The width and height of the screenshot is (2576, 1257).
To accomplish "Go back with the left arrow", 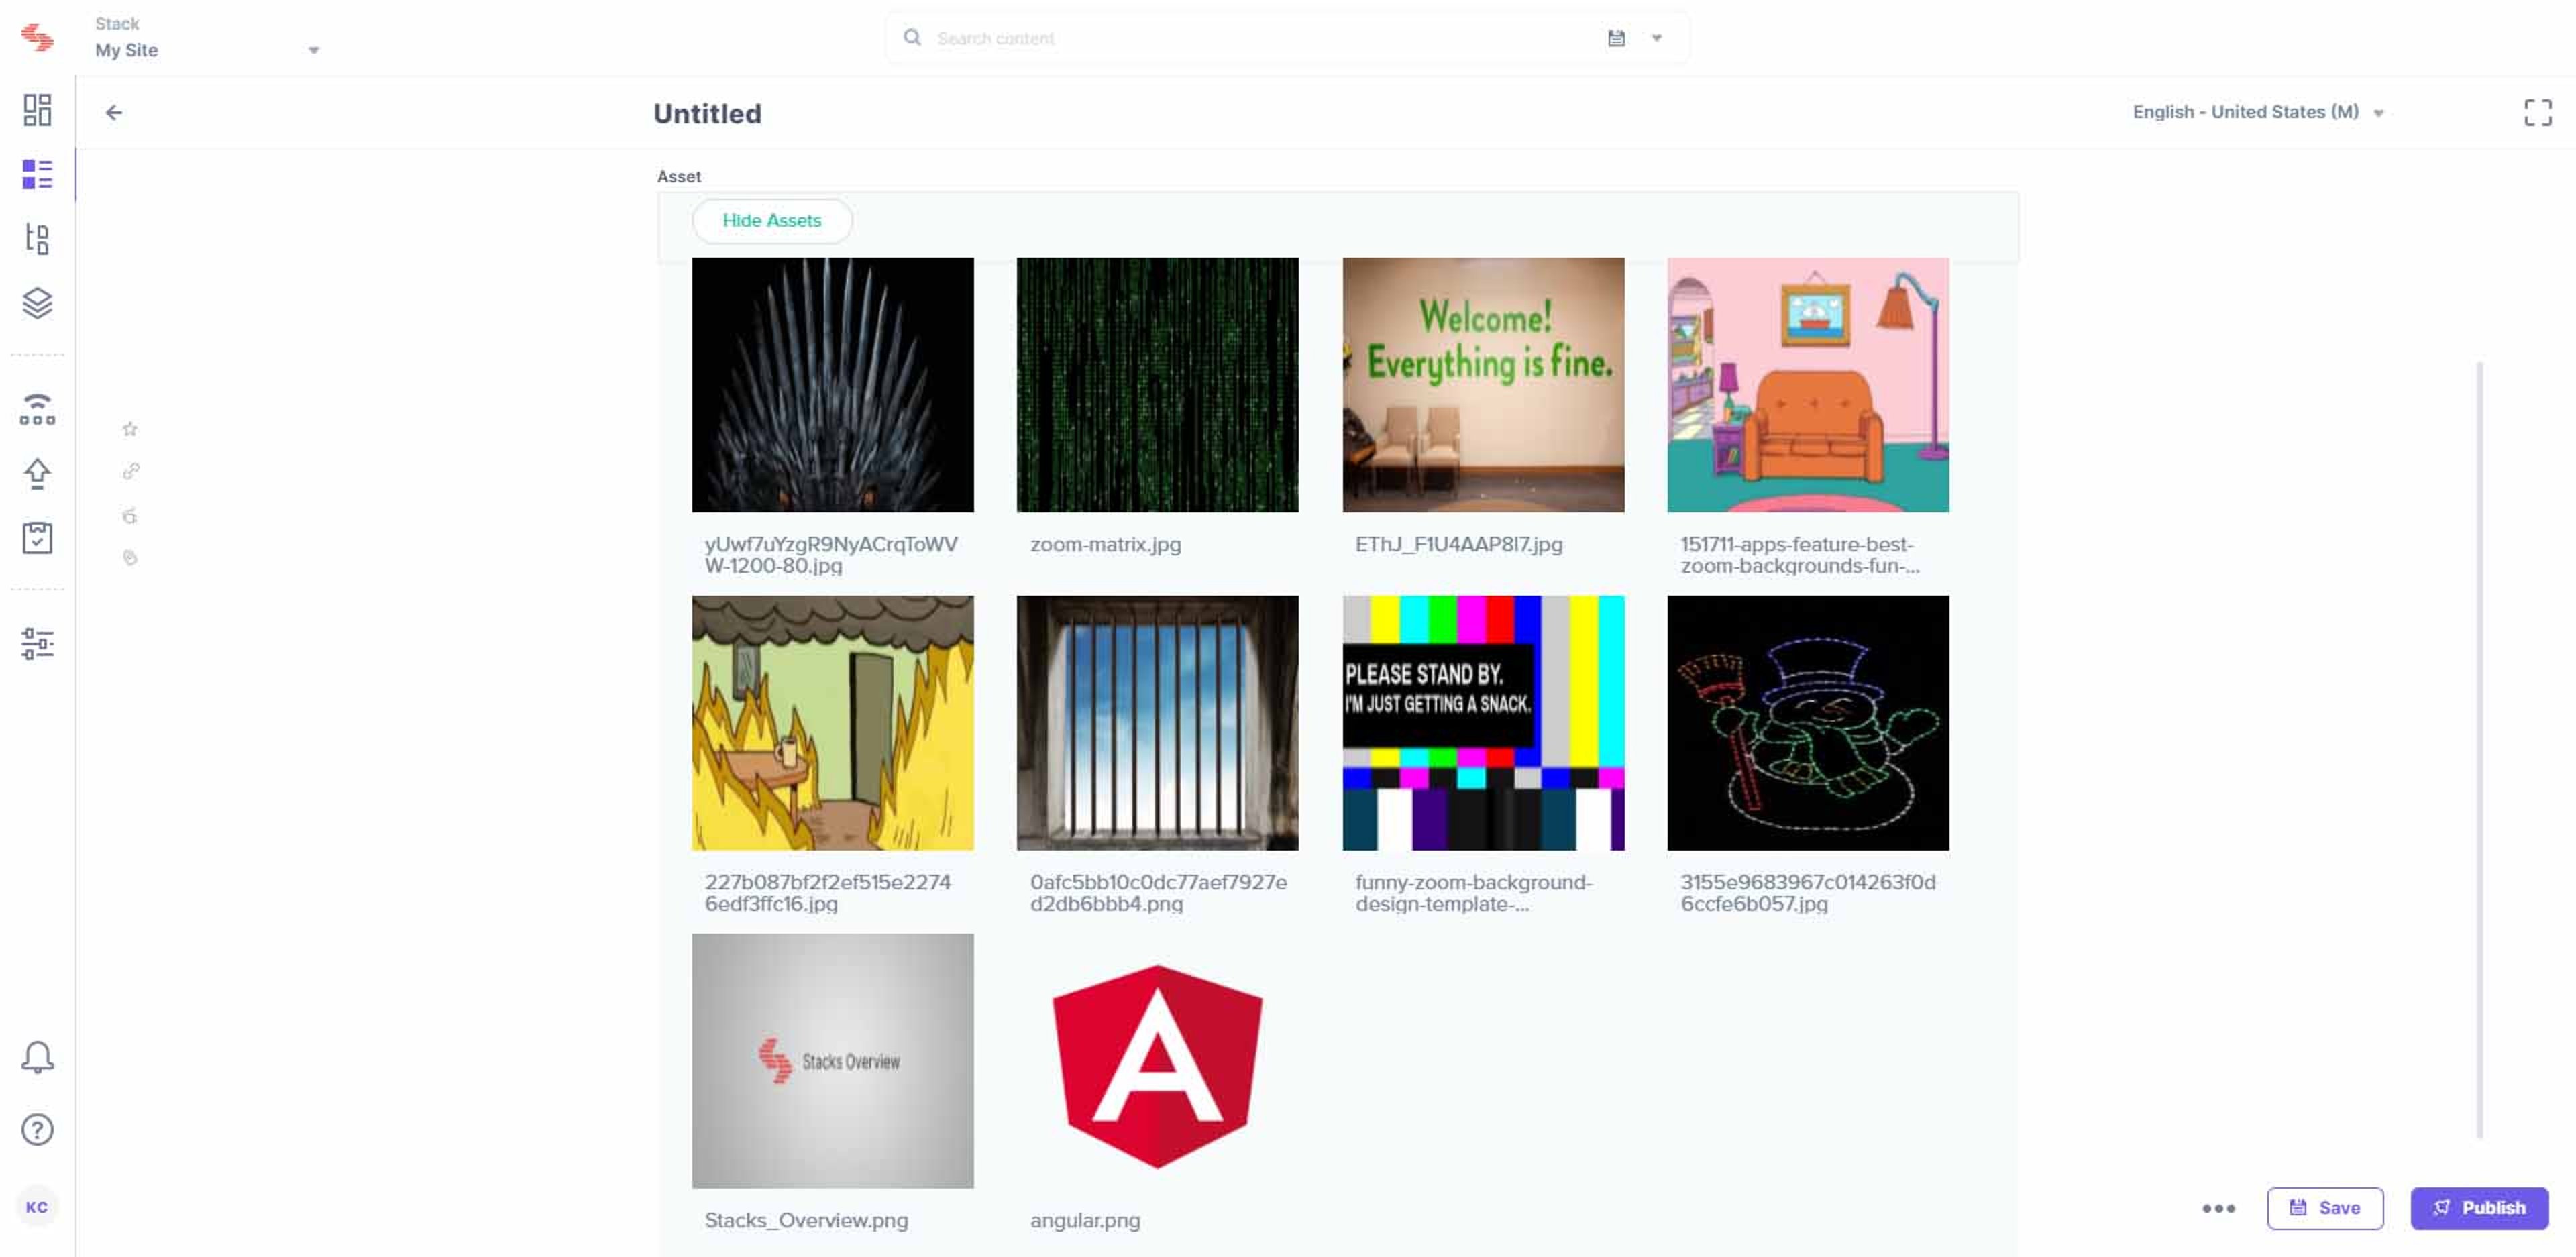I will (114, 113).
